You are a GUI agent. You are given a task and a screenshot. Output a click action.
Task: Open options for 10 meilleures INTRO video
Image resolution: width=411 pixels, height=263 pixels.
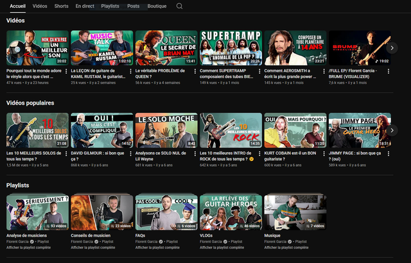click(259, 153)
